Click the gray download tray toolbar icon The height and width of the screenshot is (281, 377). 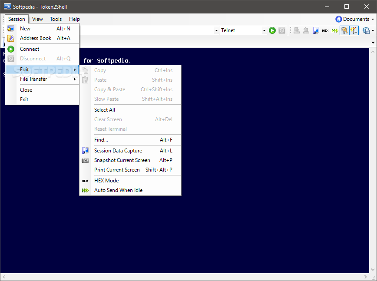click(297, 30)
